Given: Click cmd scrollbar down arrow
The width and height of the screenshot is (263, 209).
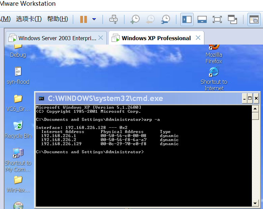Looking at the screenshot, I should (x=255, y=203).
